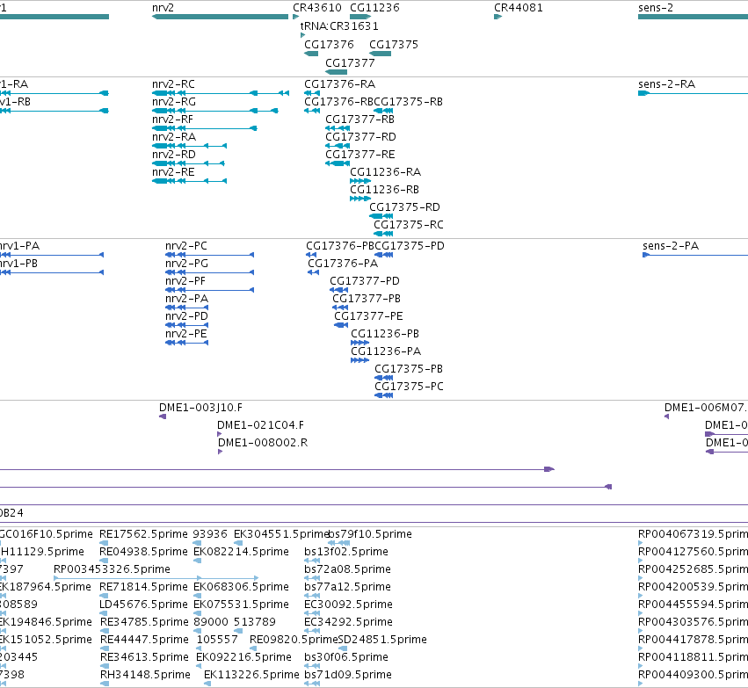Click EST RE09820.5prime
This screenshot has width=748, height=688.
tap(294, 640)
